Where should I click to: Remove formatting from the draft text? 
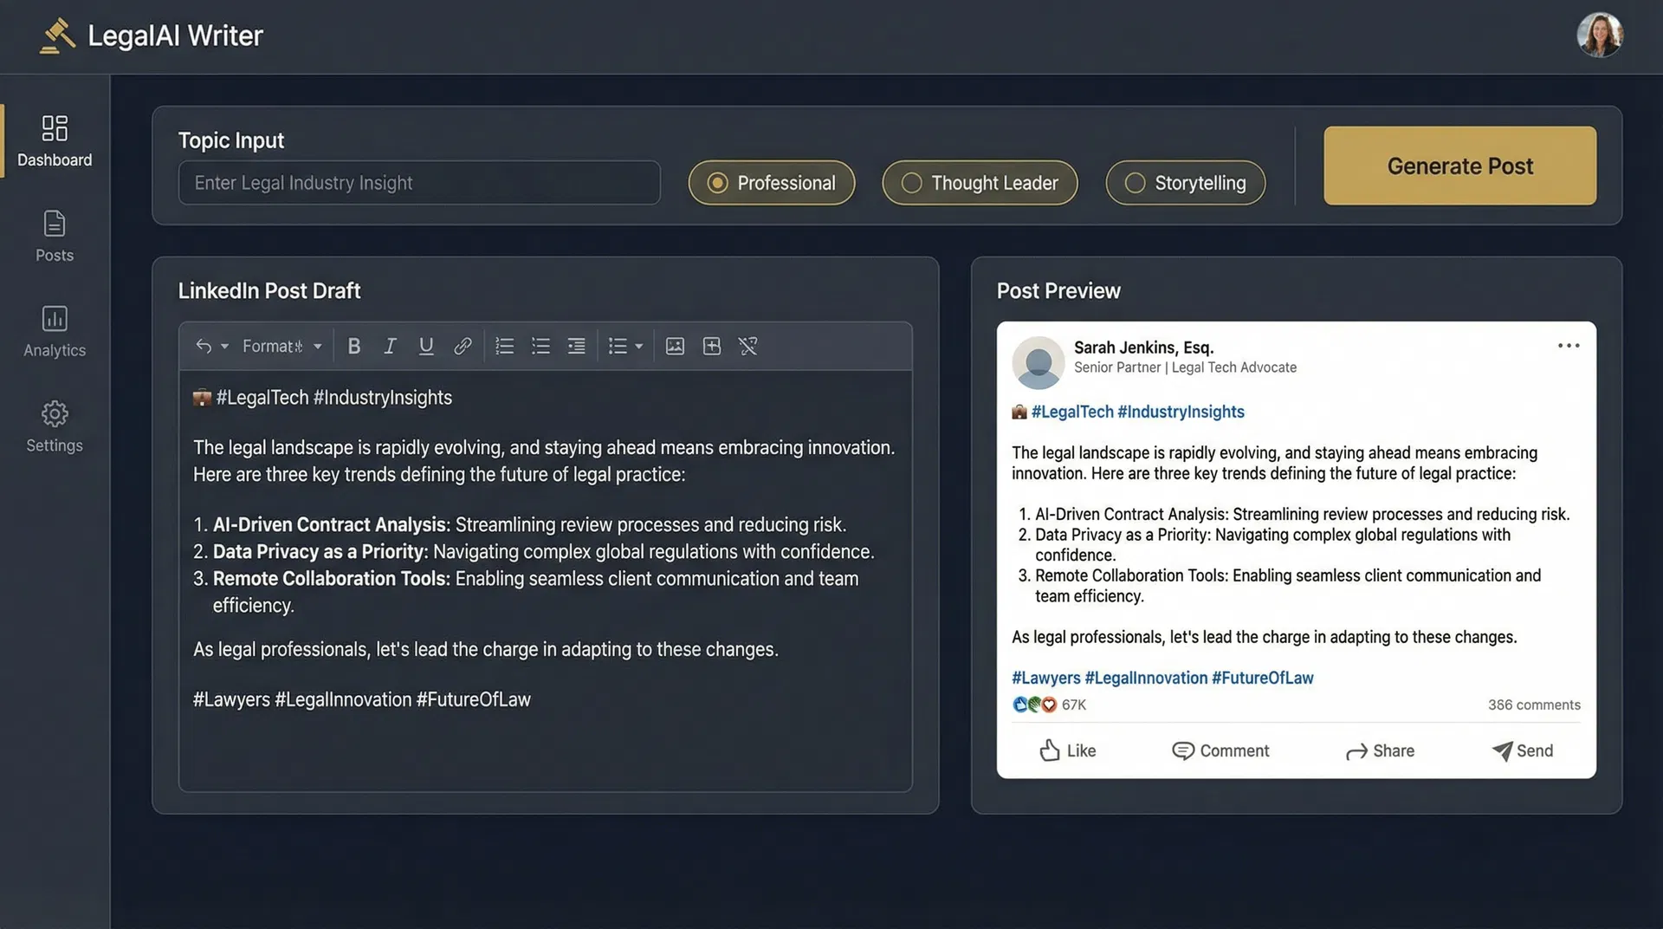coord(747,345)
